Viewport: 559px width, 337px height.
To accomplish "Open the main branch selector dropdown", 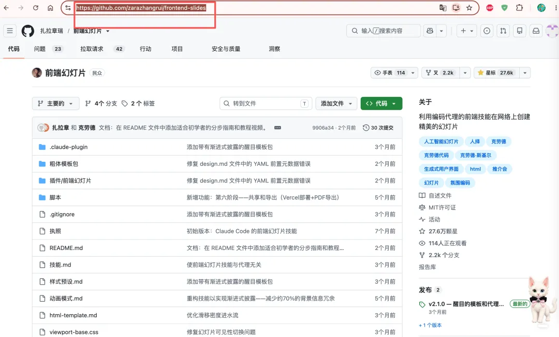I will click(55, 104).
